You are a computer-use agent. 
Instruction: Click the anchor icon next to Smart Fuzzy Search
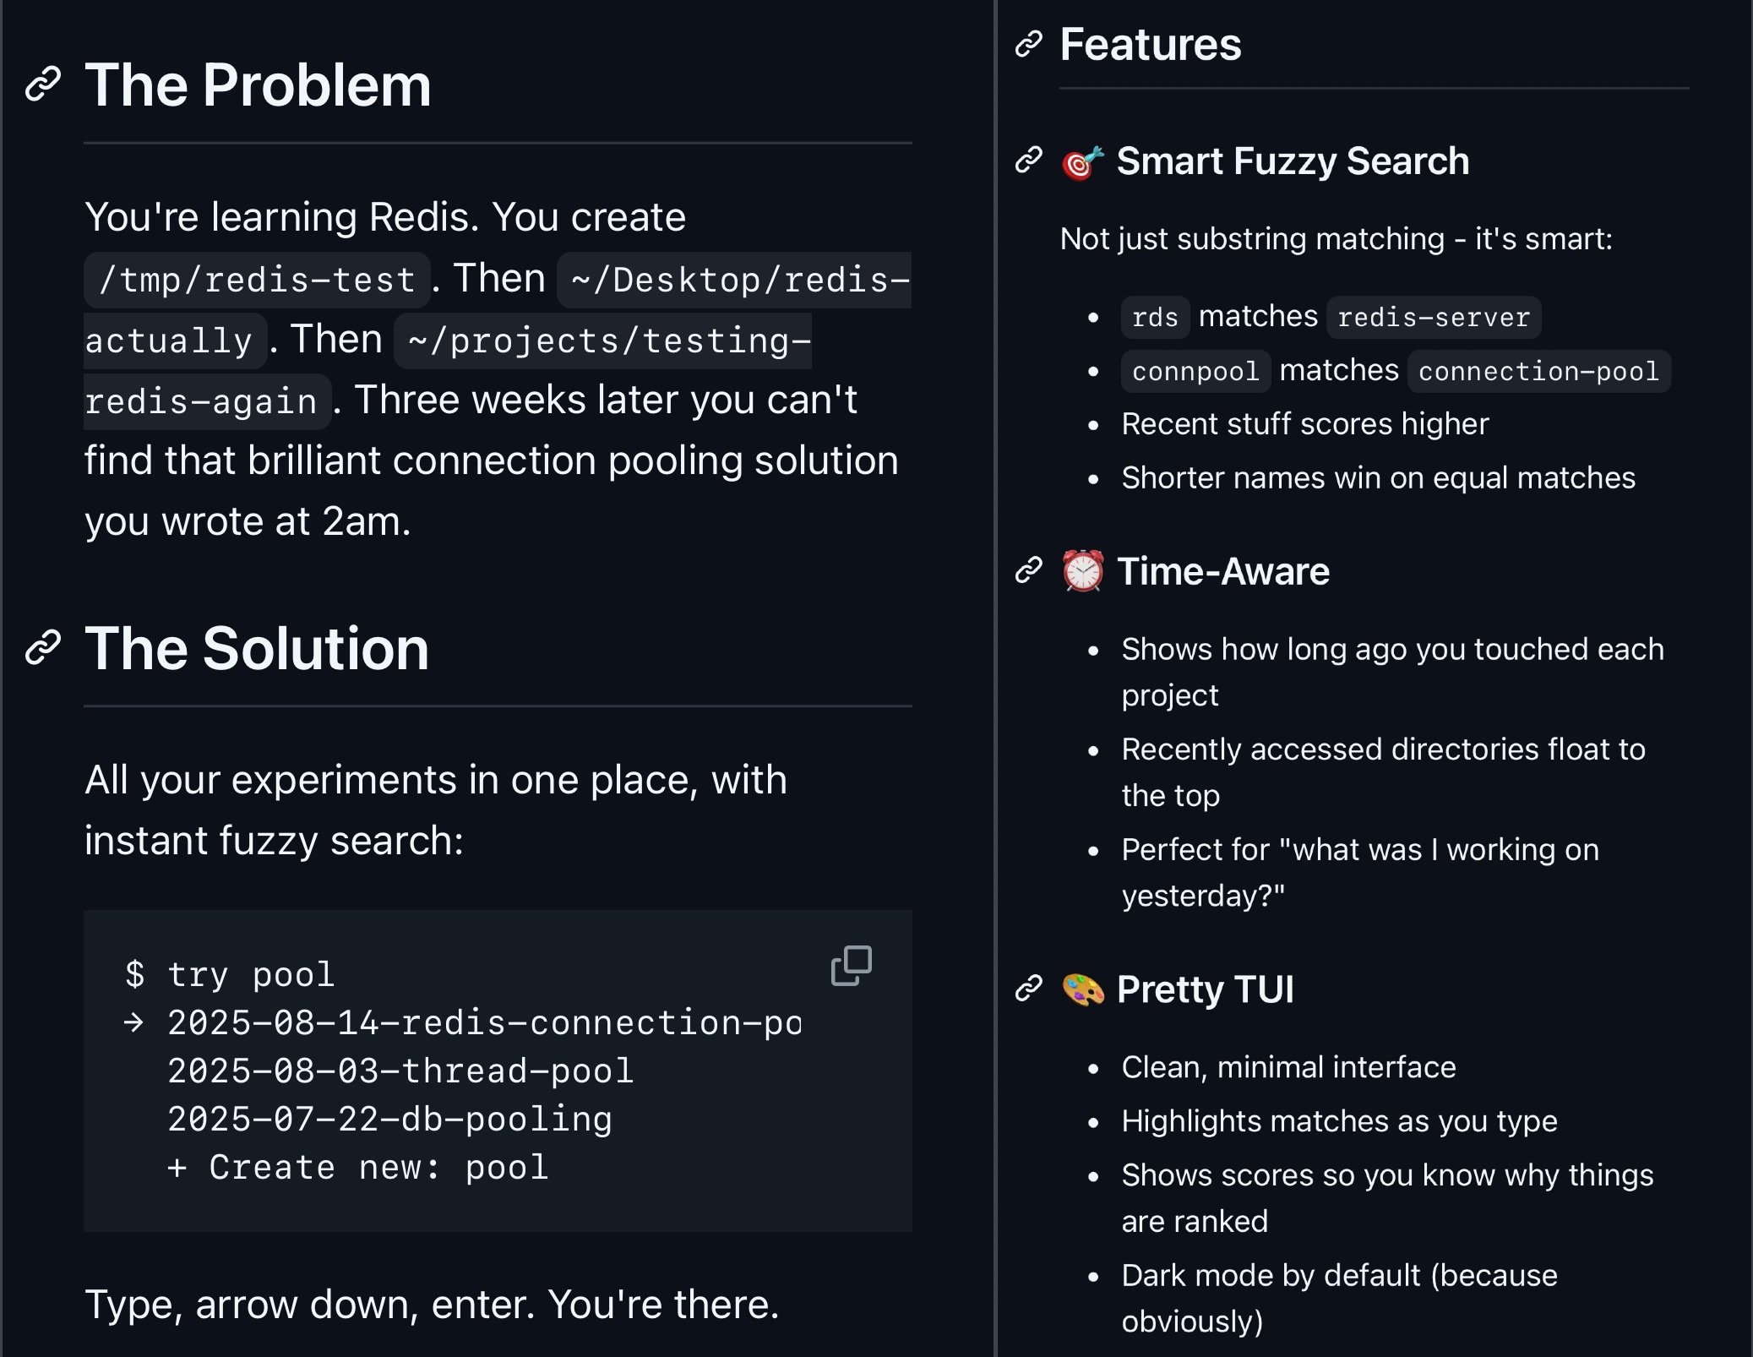pyautogui.click(x=1028, y=160)
